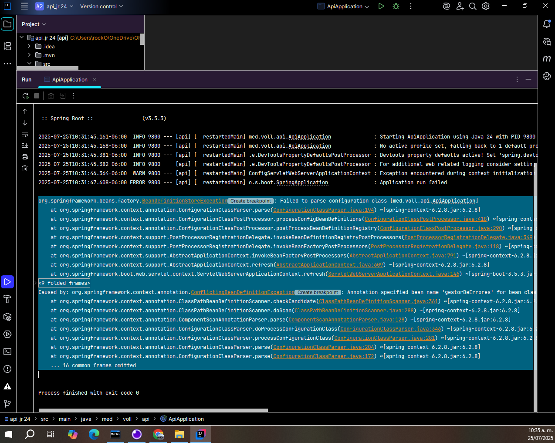Open more run actions in title bar
The image size is (555, 443).
point(411,6)
